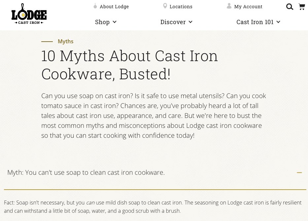Screen dimensions: 308x221
Task: Expand the Cast Iron 101 chevron
Action: point(278,22)
